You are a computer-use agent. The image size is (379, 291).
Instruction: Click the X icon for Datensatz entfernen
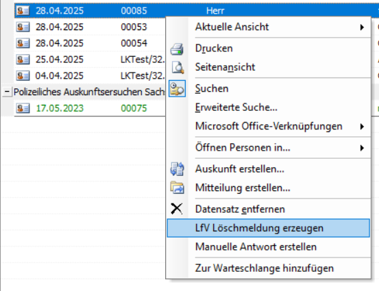coord(177,209)
